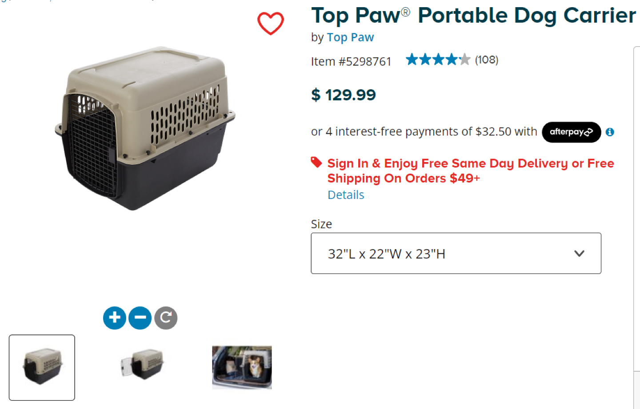Zoom in with the plus icon

pos(115,318)
